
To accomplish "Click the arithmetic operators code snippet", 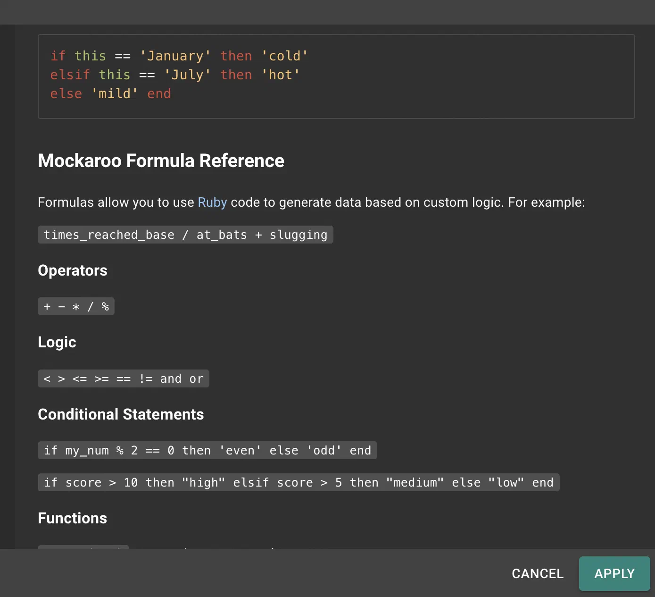I will point(76,306).
